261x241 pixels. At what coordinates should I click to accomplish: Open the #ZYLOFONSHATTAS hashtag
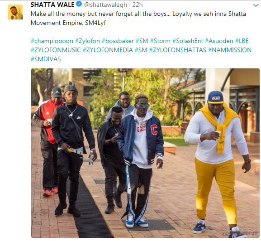[x=178, y=50]
